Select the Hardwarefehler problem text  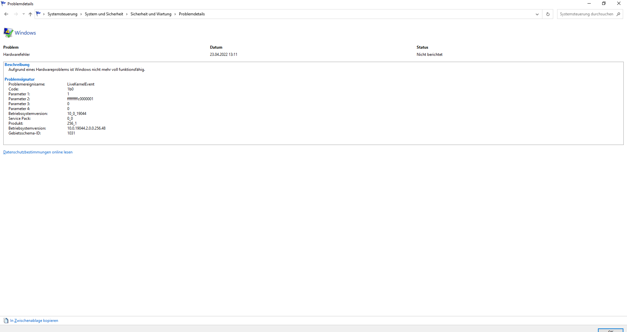coord(16,55)
